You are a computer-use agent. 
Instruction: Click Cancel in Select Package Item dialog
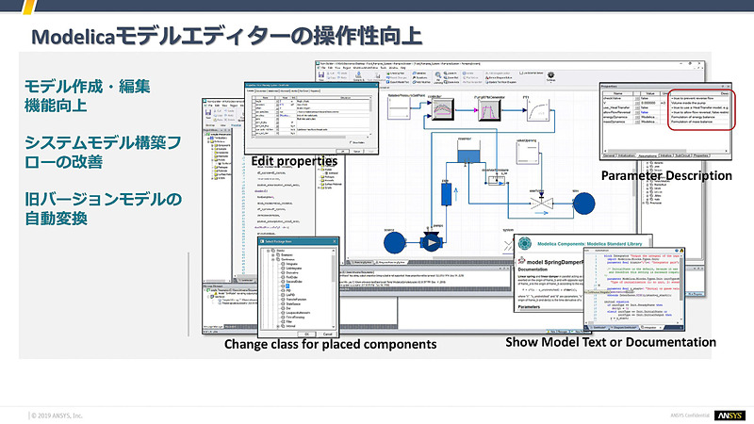327,334
